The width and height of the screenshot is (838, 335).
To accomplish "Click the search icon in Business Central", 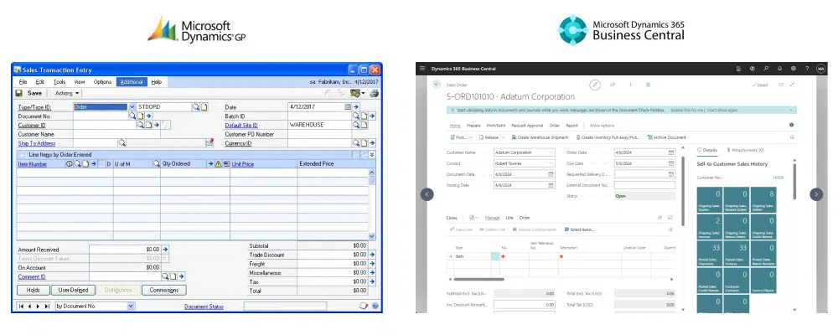I will coord(766,69).
